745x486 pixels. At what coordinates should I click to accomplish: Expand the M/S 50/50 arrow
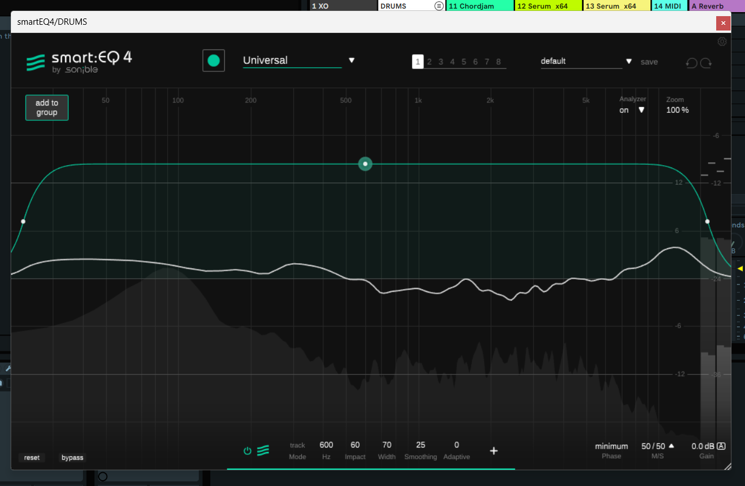(x=671, y=445)
